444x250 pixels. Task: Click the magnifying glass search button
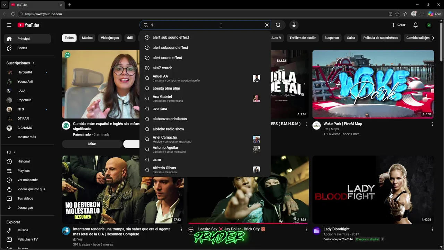(x=278, y=25)
